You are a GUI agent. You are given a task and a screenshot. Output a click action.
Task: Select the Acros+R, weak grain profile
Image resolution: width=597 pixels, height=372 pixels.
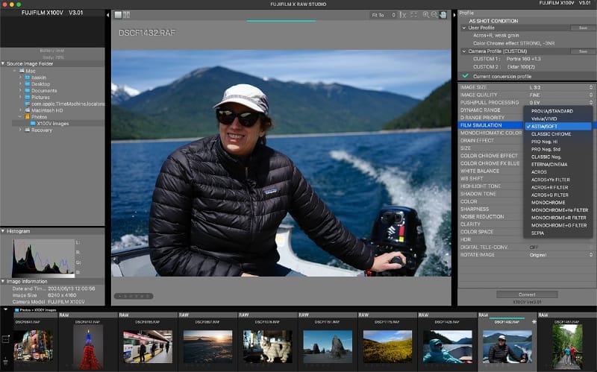point(496,35)
